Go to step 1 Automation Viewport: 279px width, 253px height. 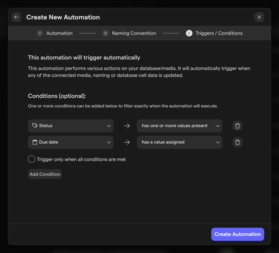[55, 33]
